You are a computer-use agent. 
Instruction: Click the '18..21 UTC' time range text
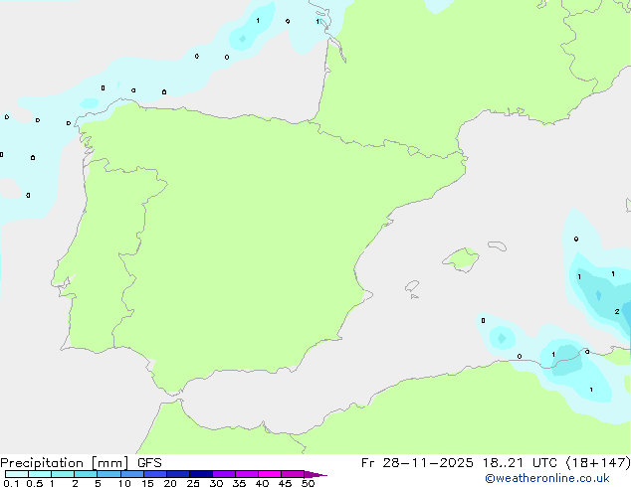[x=521, y=463]
